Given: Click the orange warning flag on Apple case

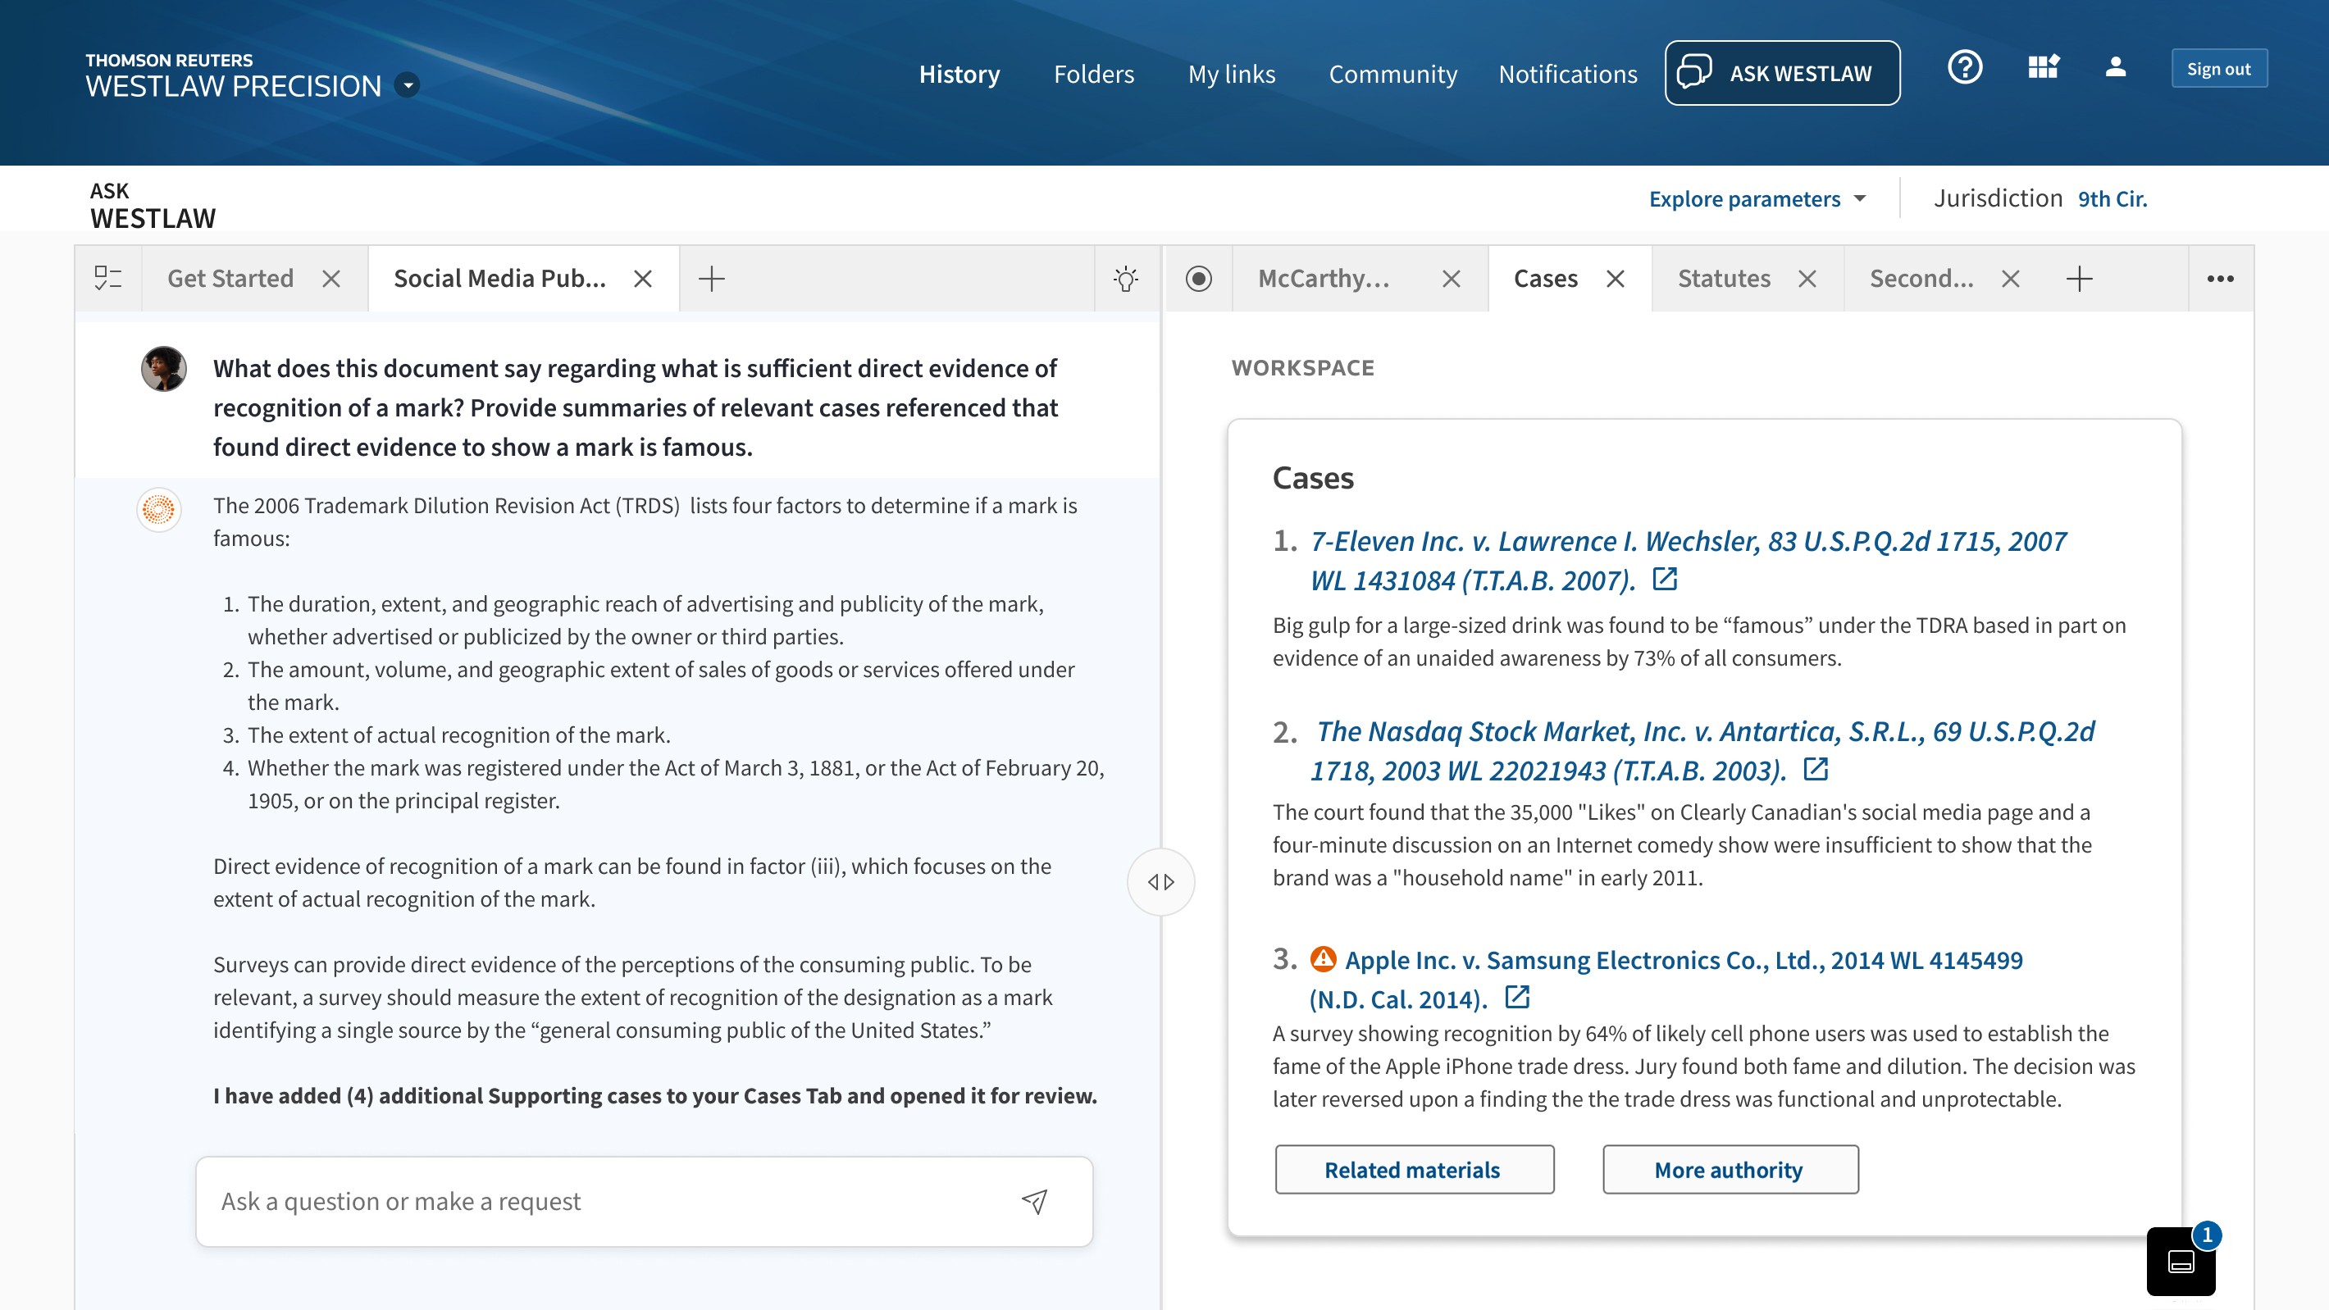Looking at the screenshot, I should (x=1323, y=958).
